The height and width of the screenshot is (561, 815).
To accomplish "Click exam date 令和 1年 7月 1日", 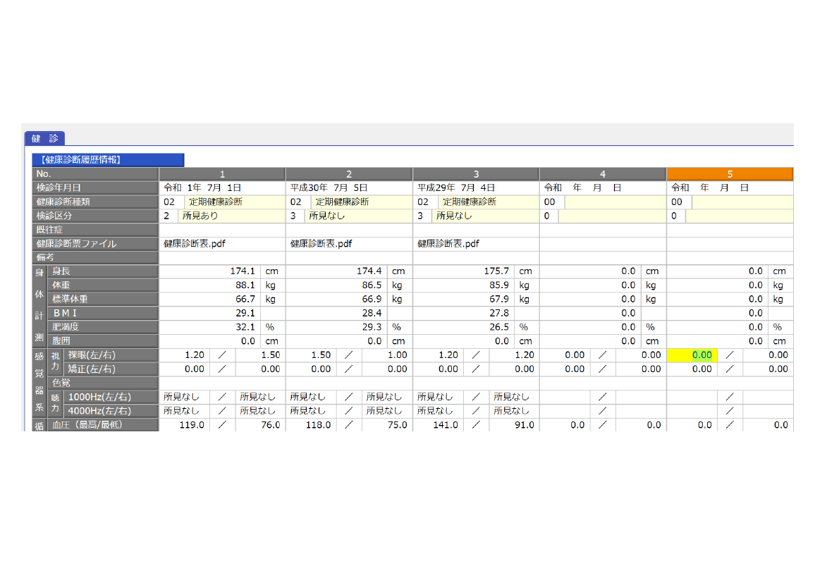I will [222, 188].
